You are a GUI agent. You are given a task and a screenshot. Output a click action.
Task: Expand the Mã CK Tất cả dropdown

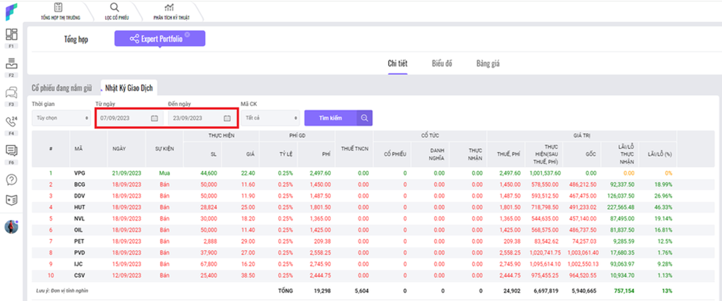tap(270, 118)
